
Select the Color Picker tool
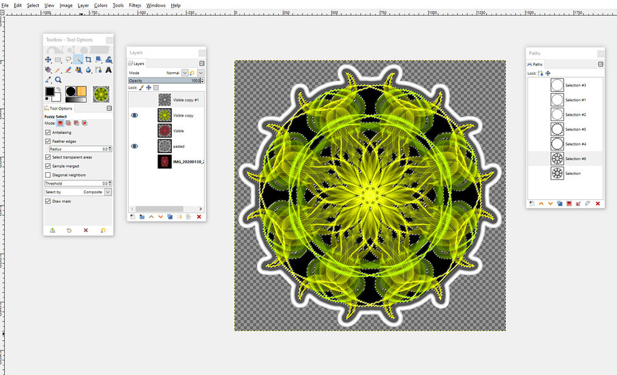click(x=48, y=80)
